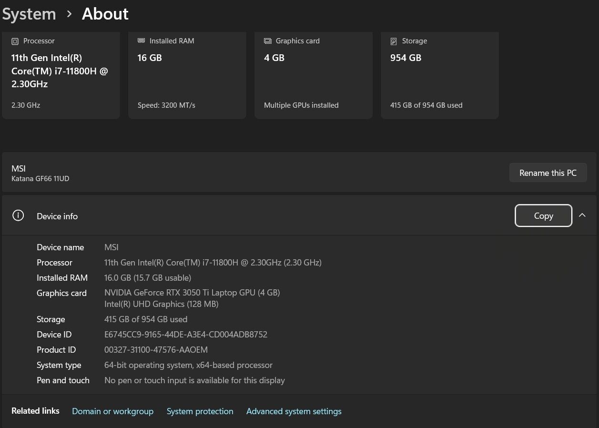Click the Installed RAM icon
The height and width of the screenshot is (428, 599).
141,41
